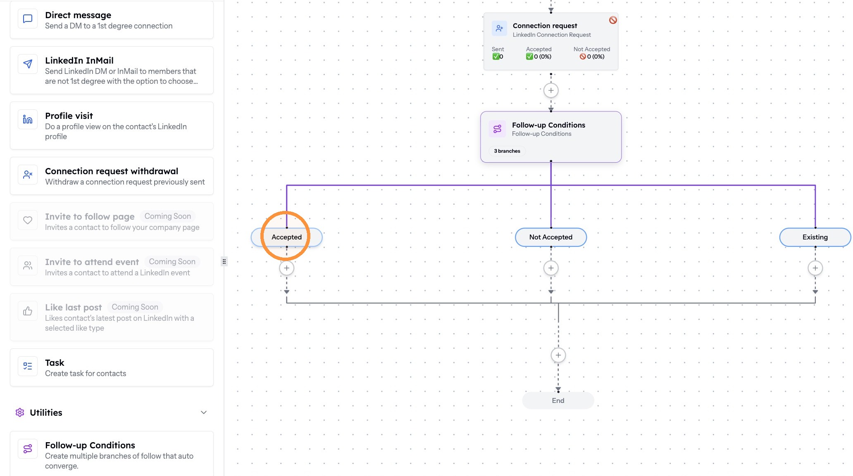
Task: Click the green Sent checkmark icon
Action: click(496, 57)
